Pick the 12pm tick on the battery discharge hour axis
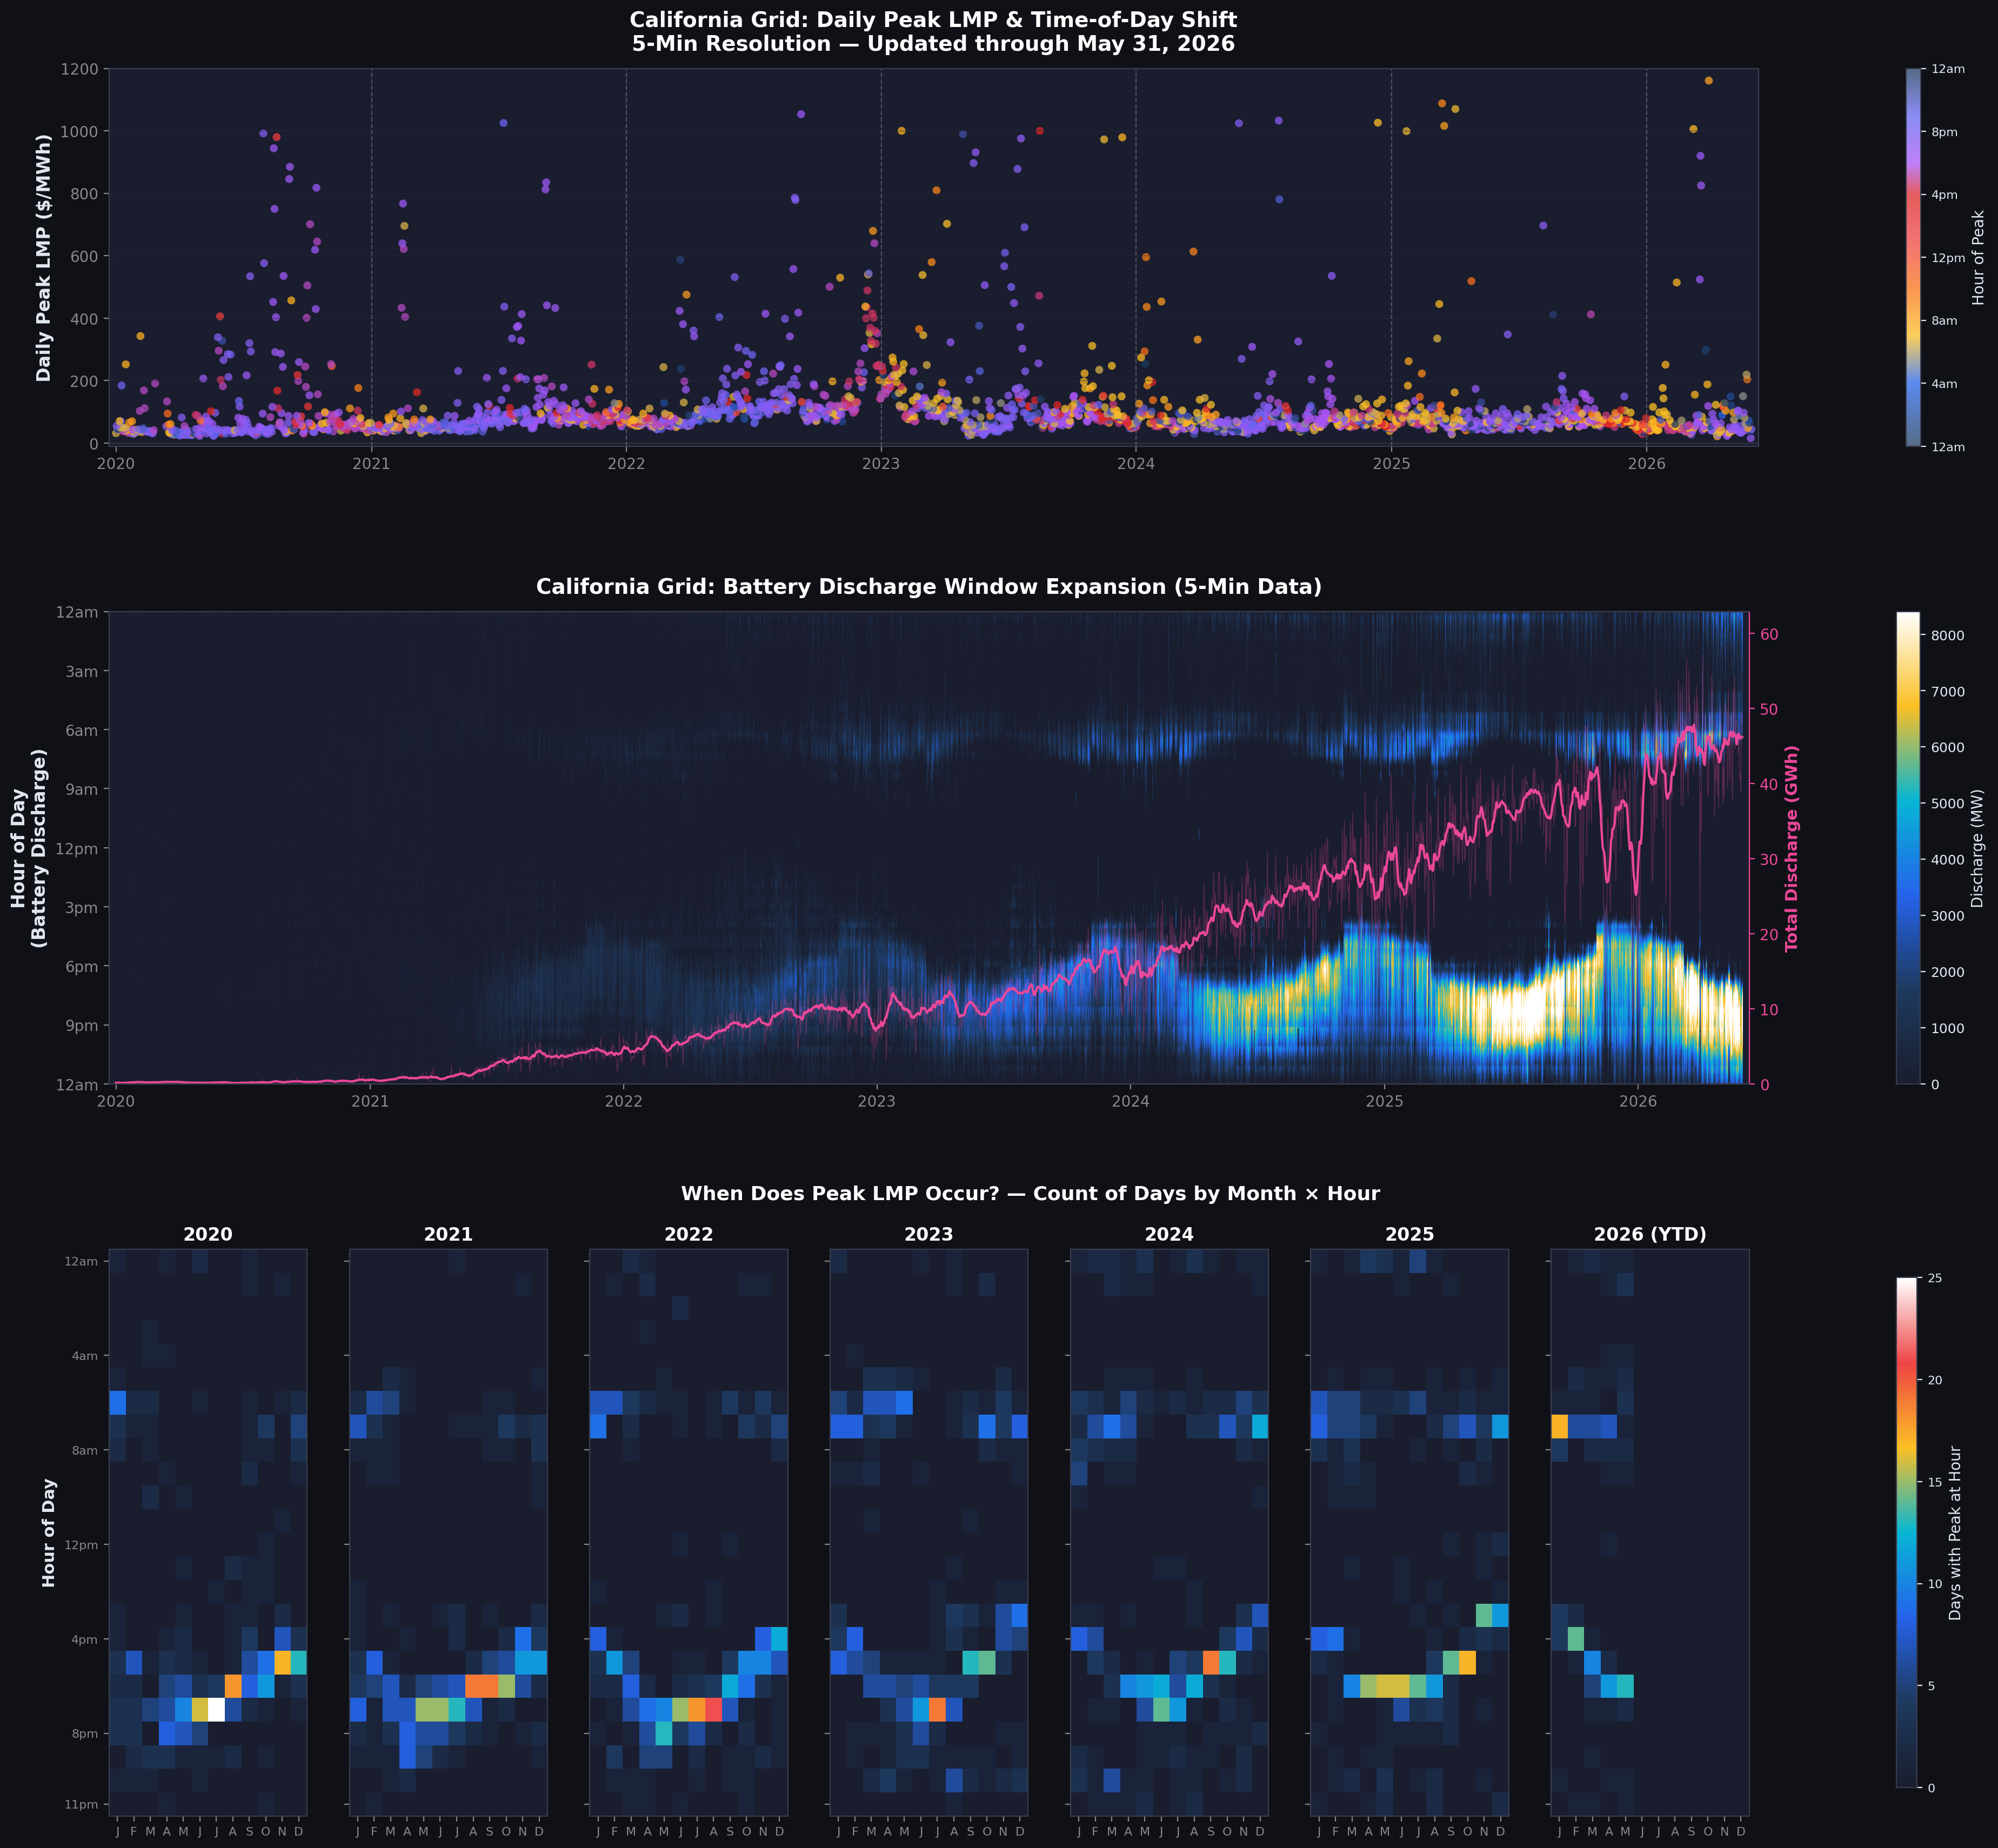Image resolution: width=1998 pixels, height=1848 pixels. pos(78,848)
